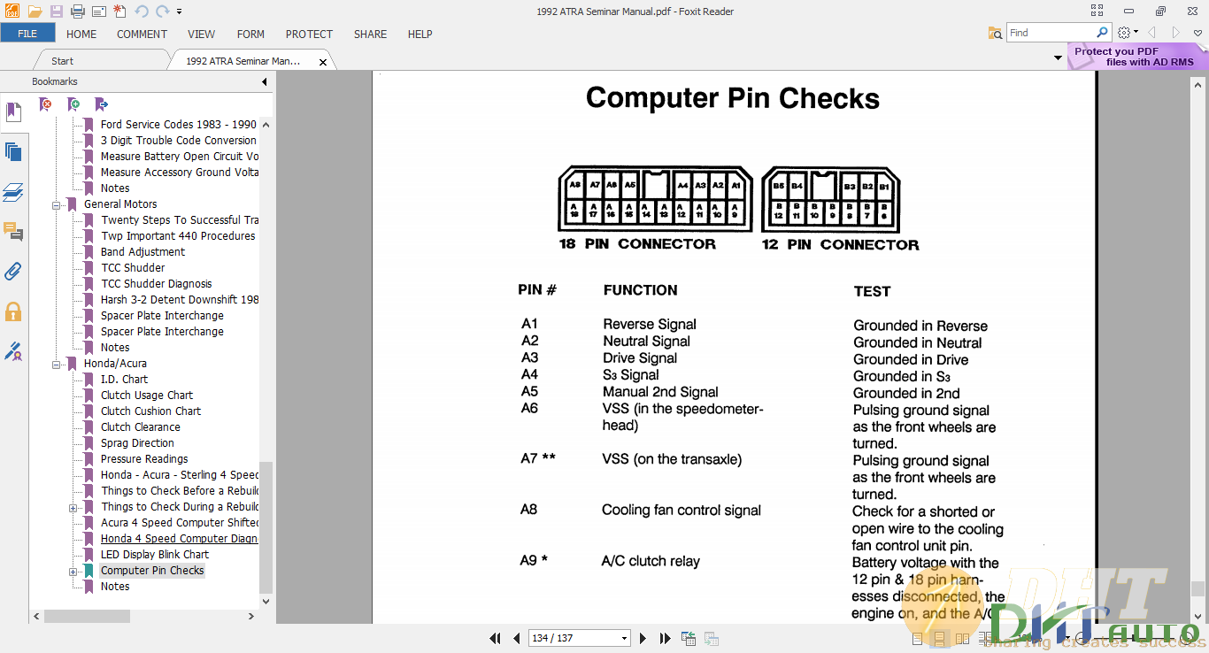The height and width of the screenshot is (653, 1209).
Task: Click the magnifier search icon in Find box
Action: [1102, 33]
